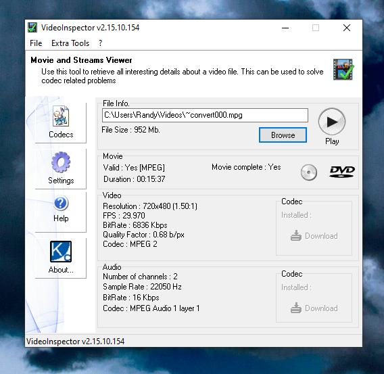Click the CD disc burn icon

click(x=309, y=172)
